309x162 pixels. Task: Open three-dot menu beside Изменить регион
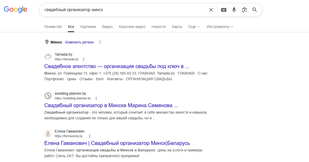pyautogui.click(x=100, y=42)
